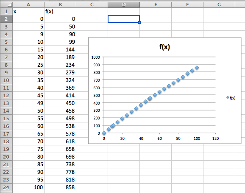
Task: Select column G header
Action: (x=219, y=5)
